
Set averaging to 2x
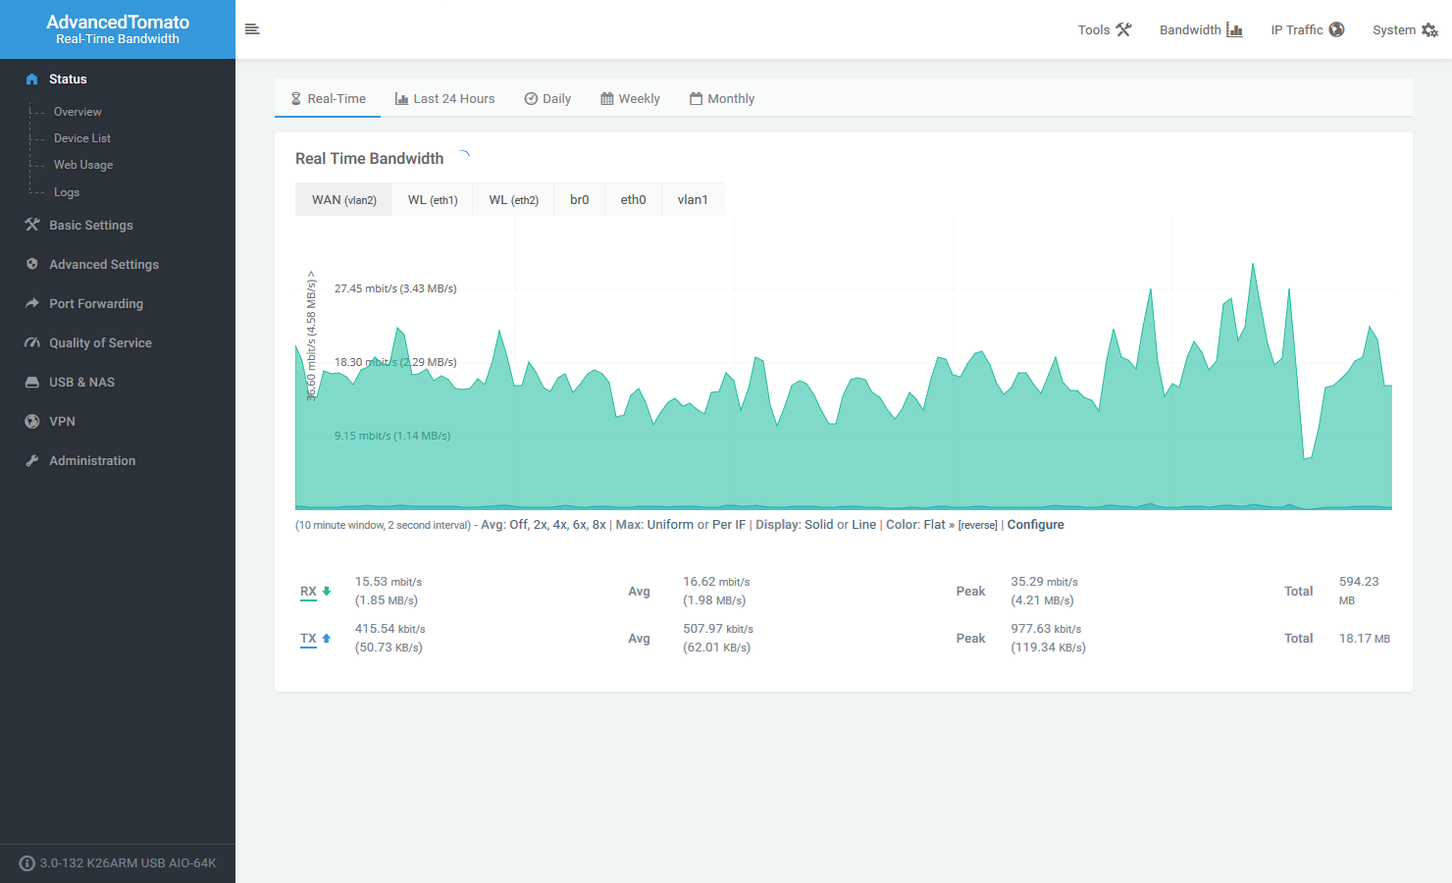coord(540,525)
